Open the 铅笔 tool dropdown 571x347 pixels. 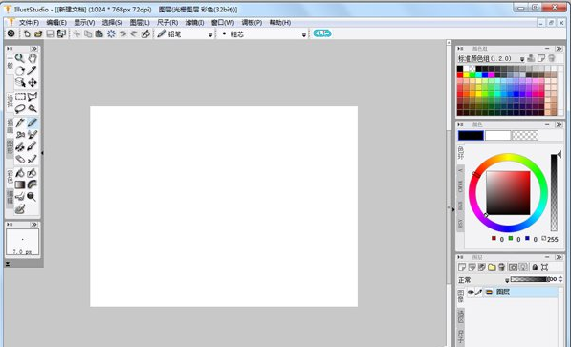tap(210, 34)
